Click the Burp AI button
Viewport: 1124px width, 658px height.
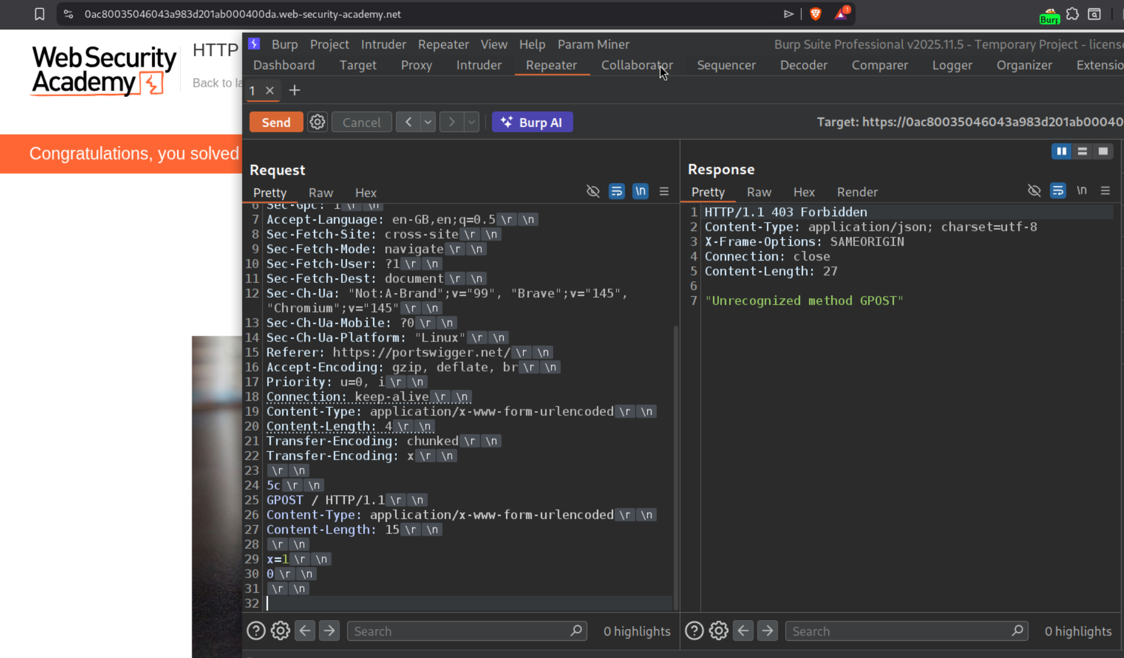pos(532,122)
